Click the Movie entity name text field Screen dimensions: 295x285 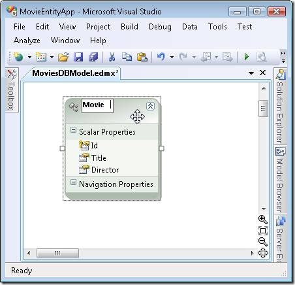[97, 106]
